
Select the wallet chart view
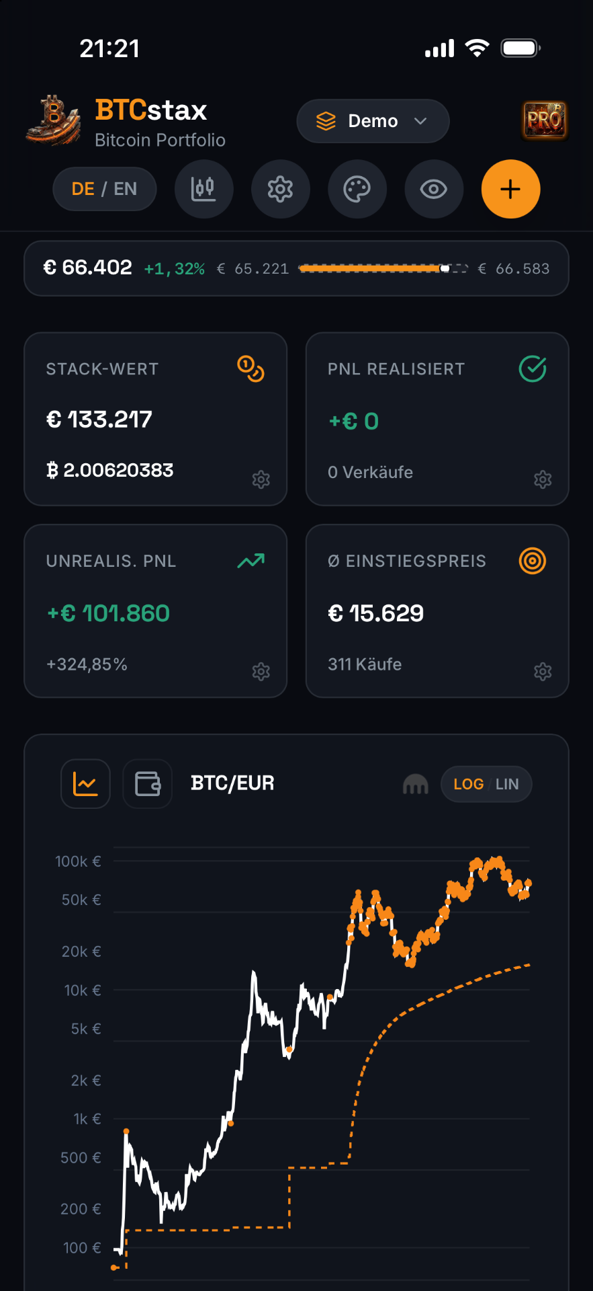click(x=148, y=784)
